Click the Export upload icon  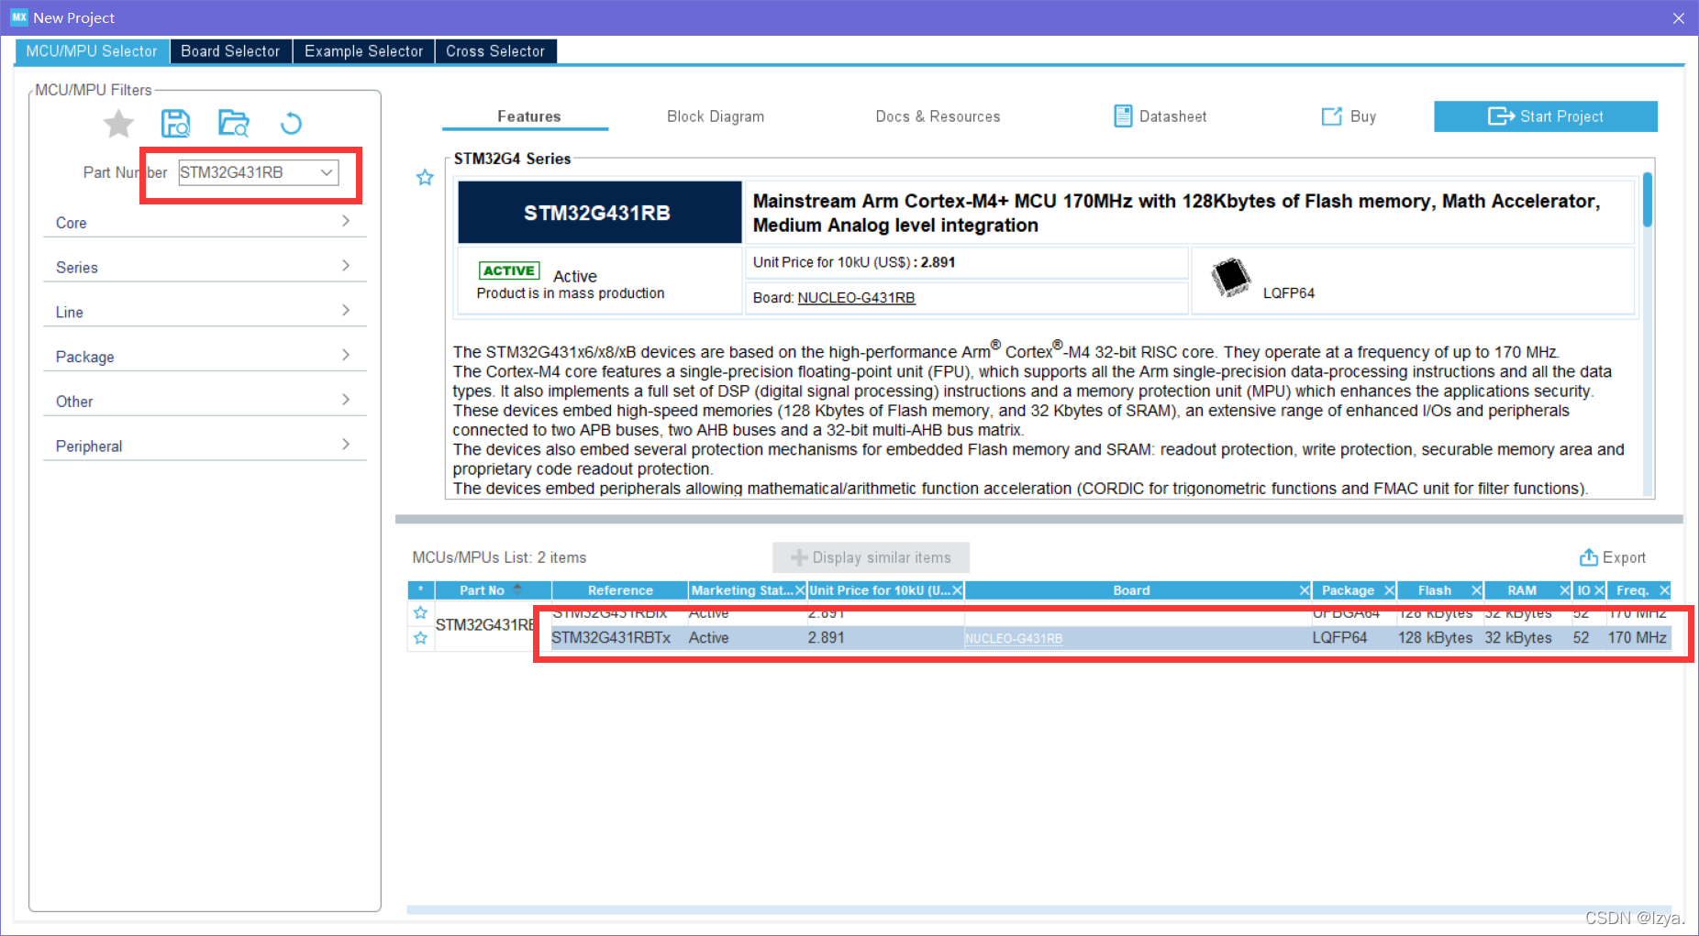tap(1588, 557)
